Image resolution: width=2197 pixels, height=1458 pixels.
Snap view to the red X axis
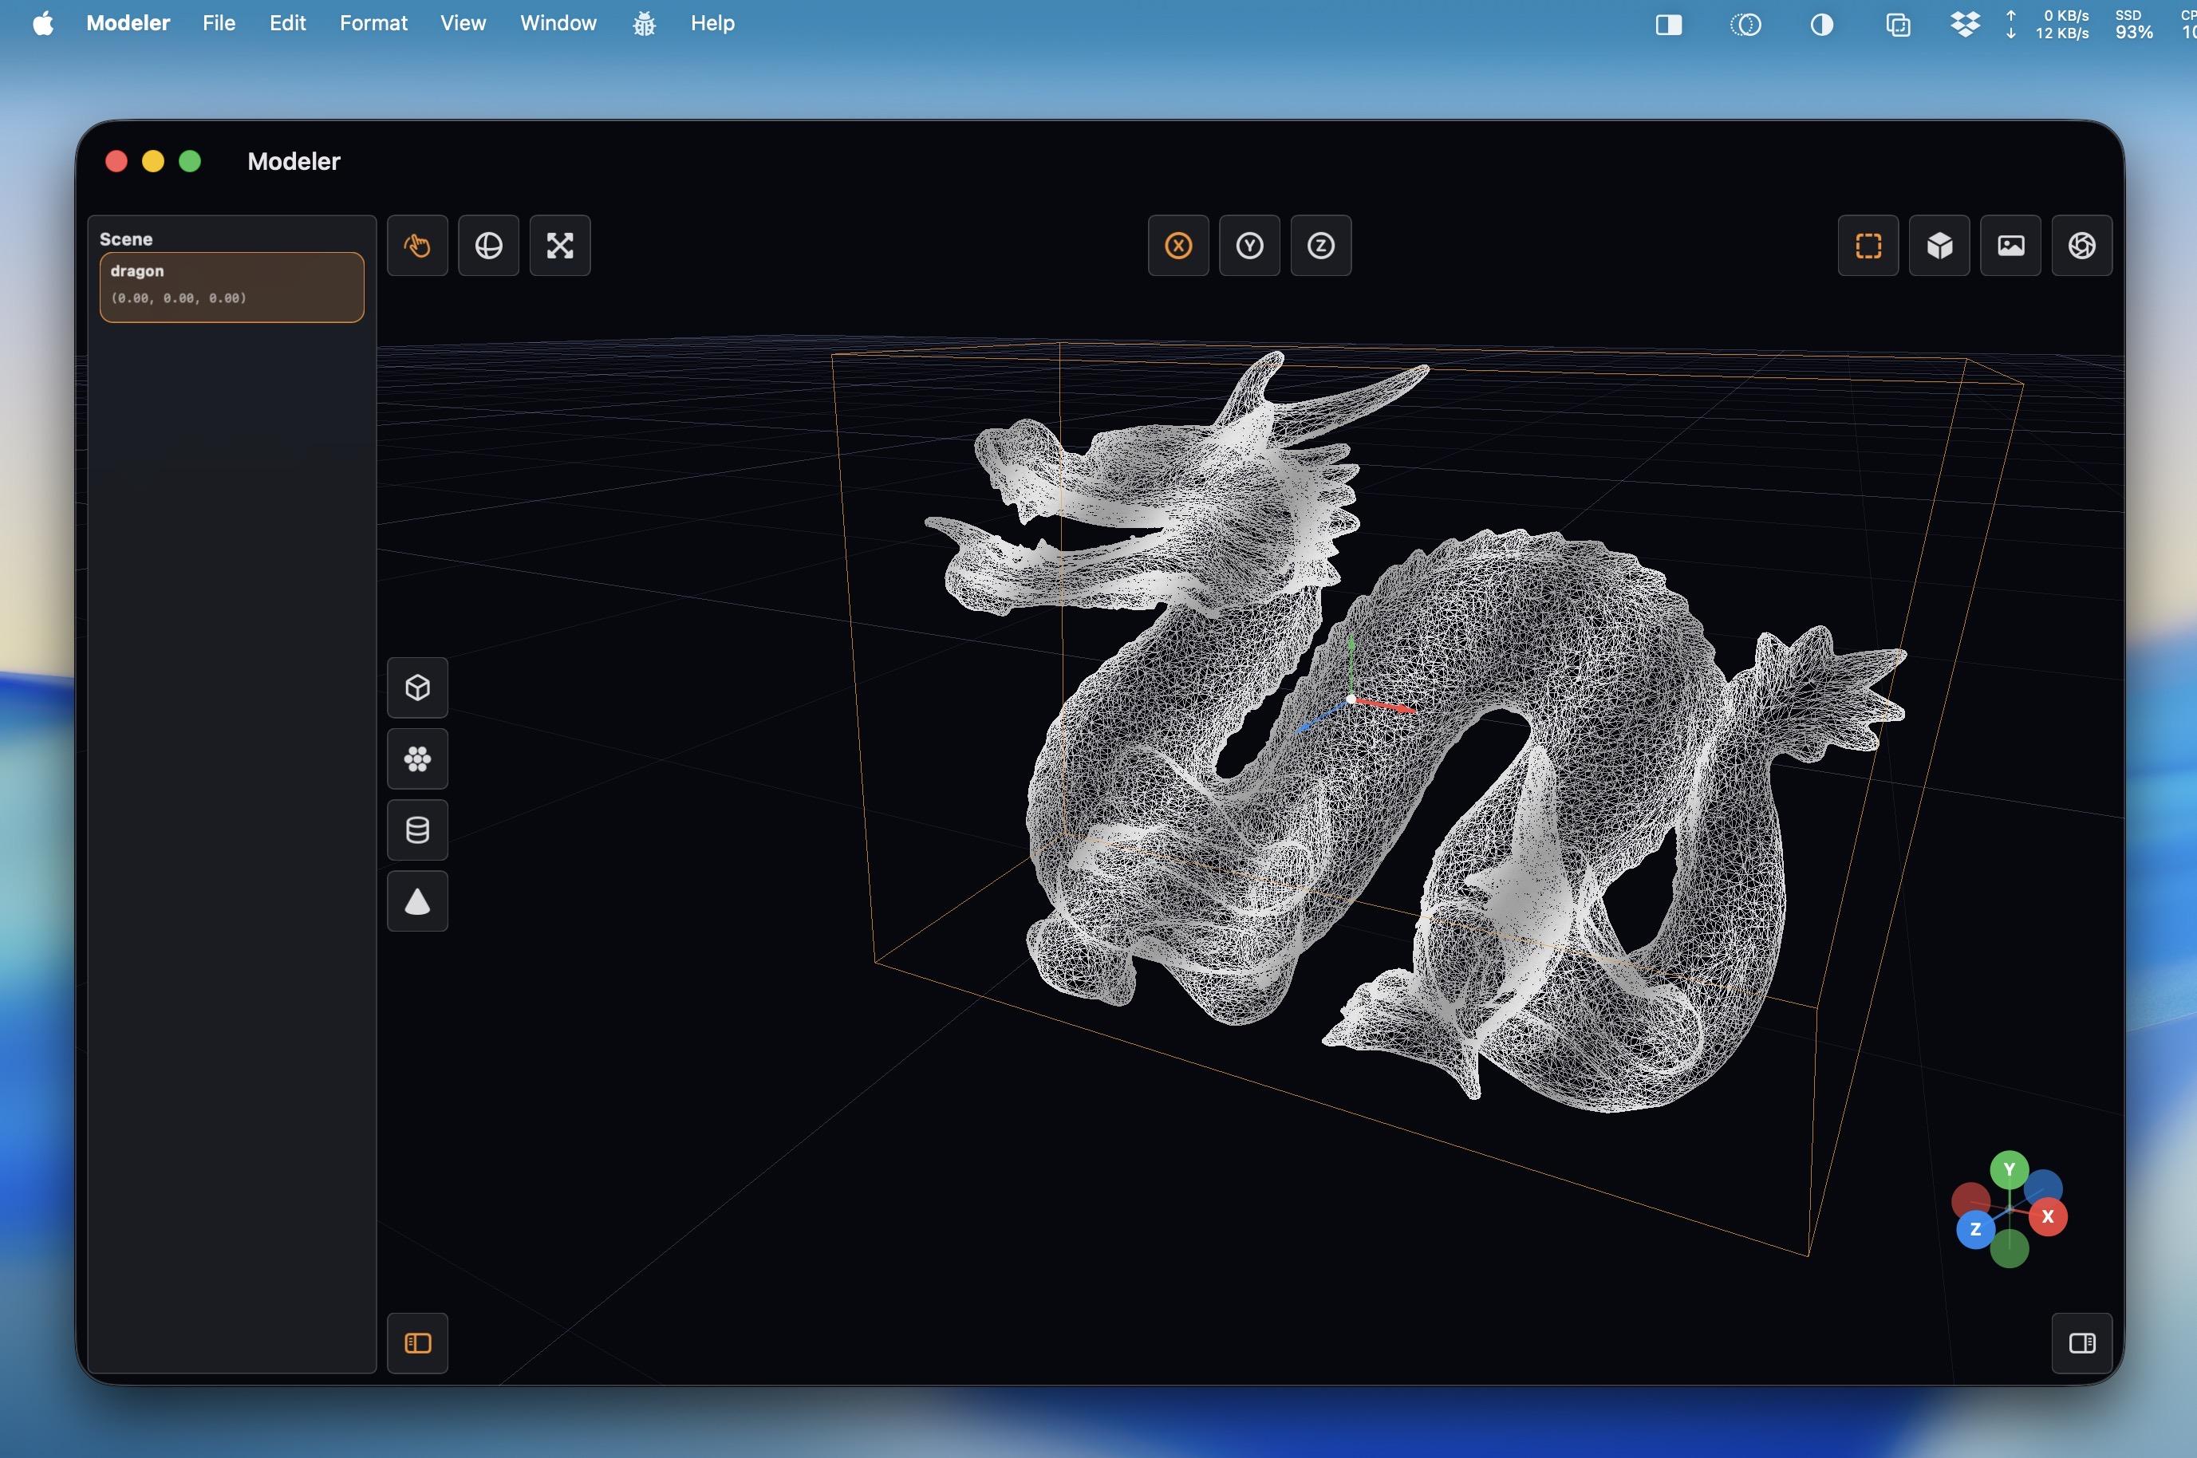coord(2047,1217)
